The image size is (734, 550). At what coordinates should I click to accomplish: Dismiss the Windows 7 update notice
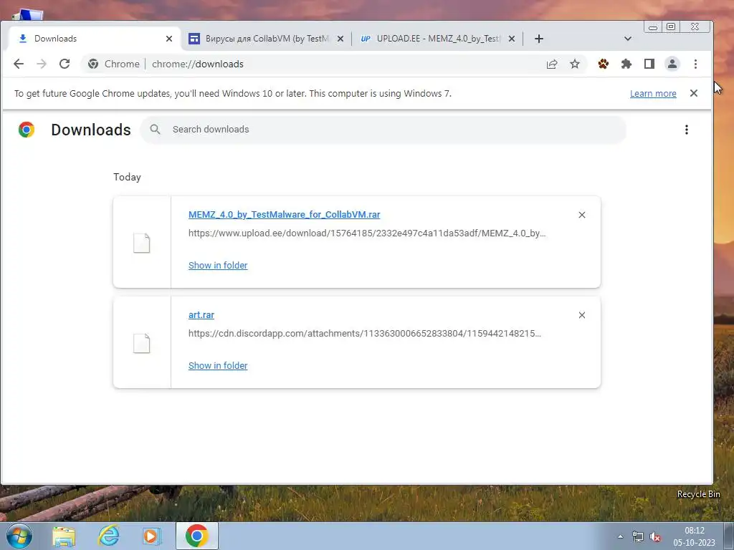point(694,94)
